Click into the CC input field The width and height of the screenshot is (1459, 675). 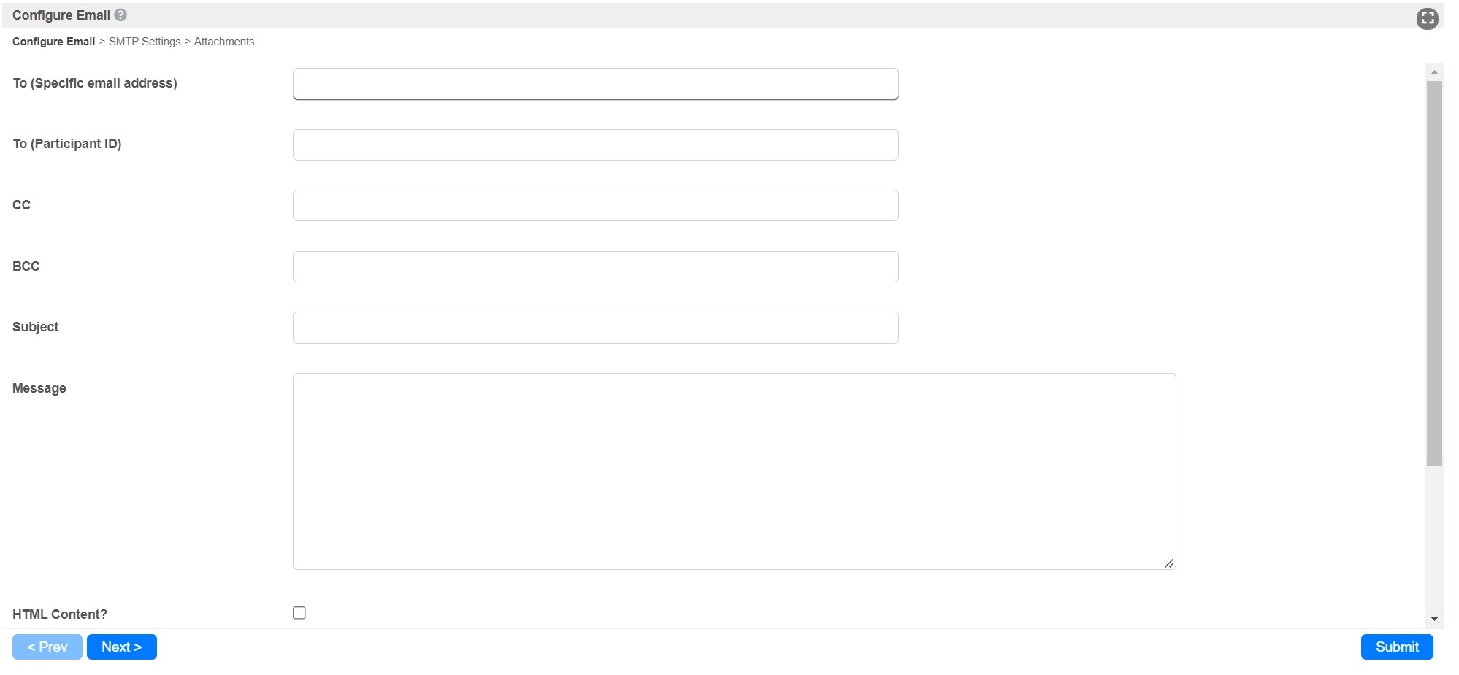595,205
